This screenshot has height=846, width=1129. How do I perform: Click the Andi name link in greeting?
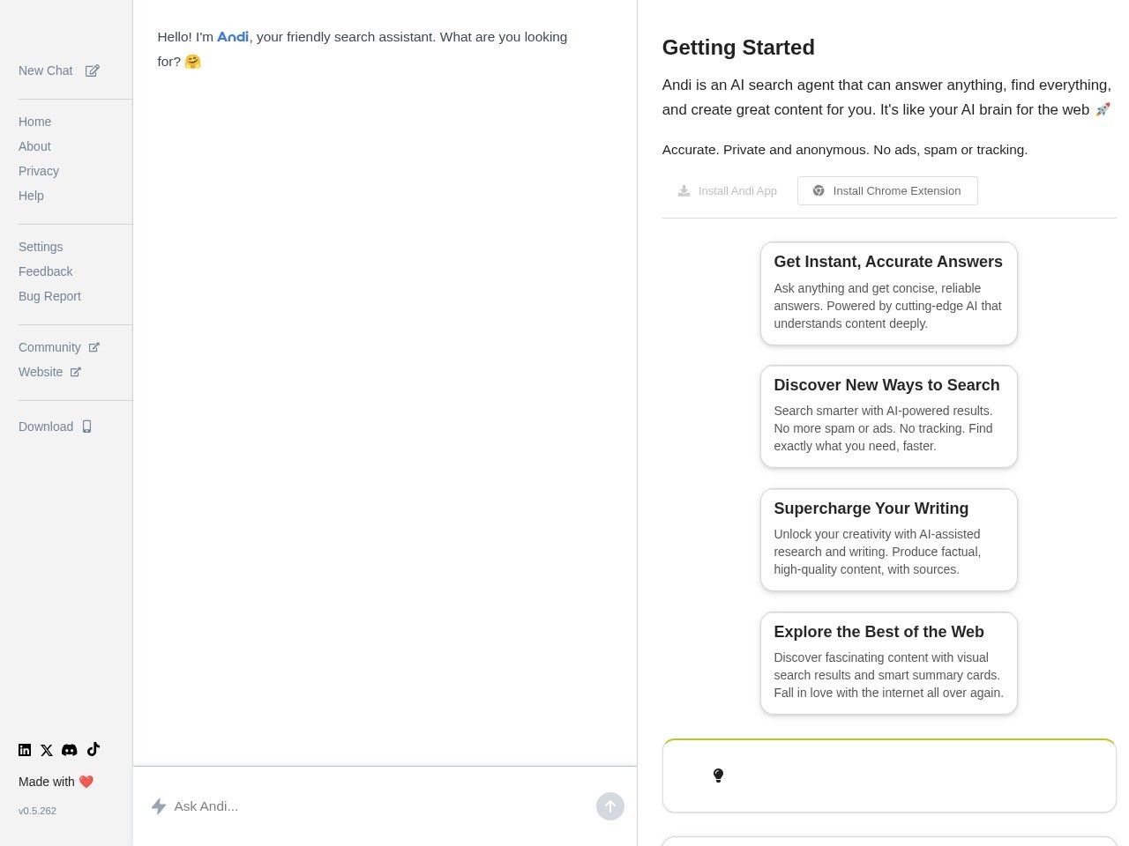[x=233, y=37]
